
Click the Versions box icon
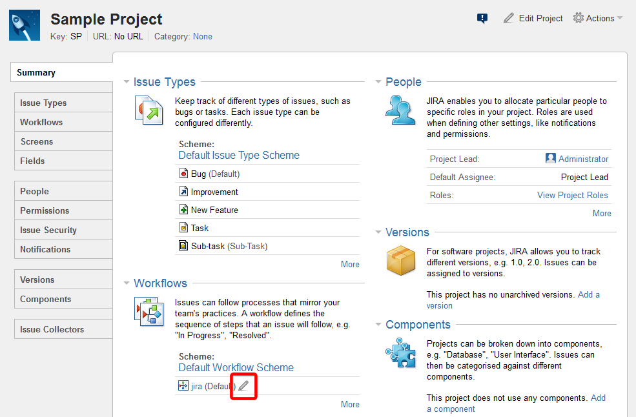pos(401,260)
